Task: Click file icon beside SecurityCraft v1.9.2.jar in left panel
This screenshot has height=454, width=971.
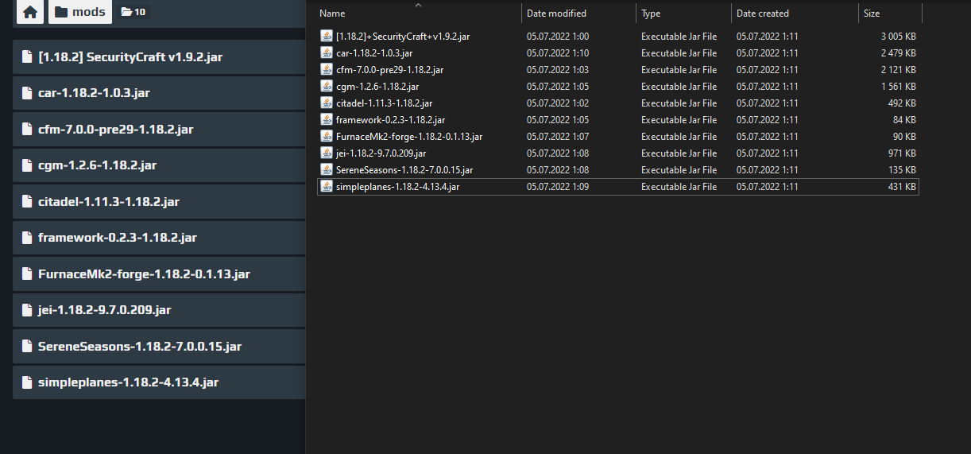Action: (x=27, y=57)
